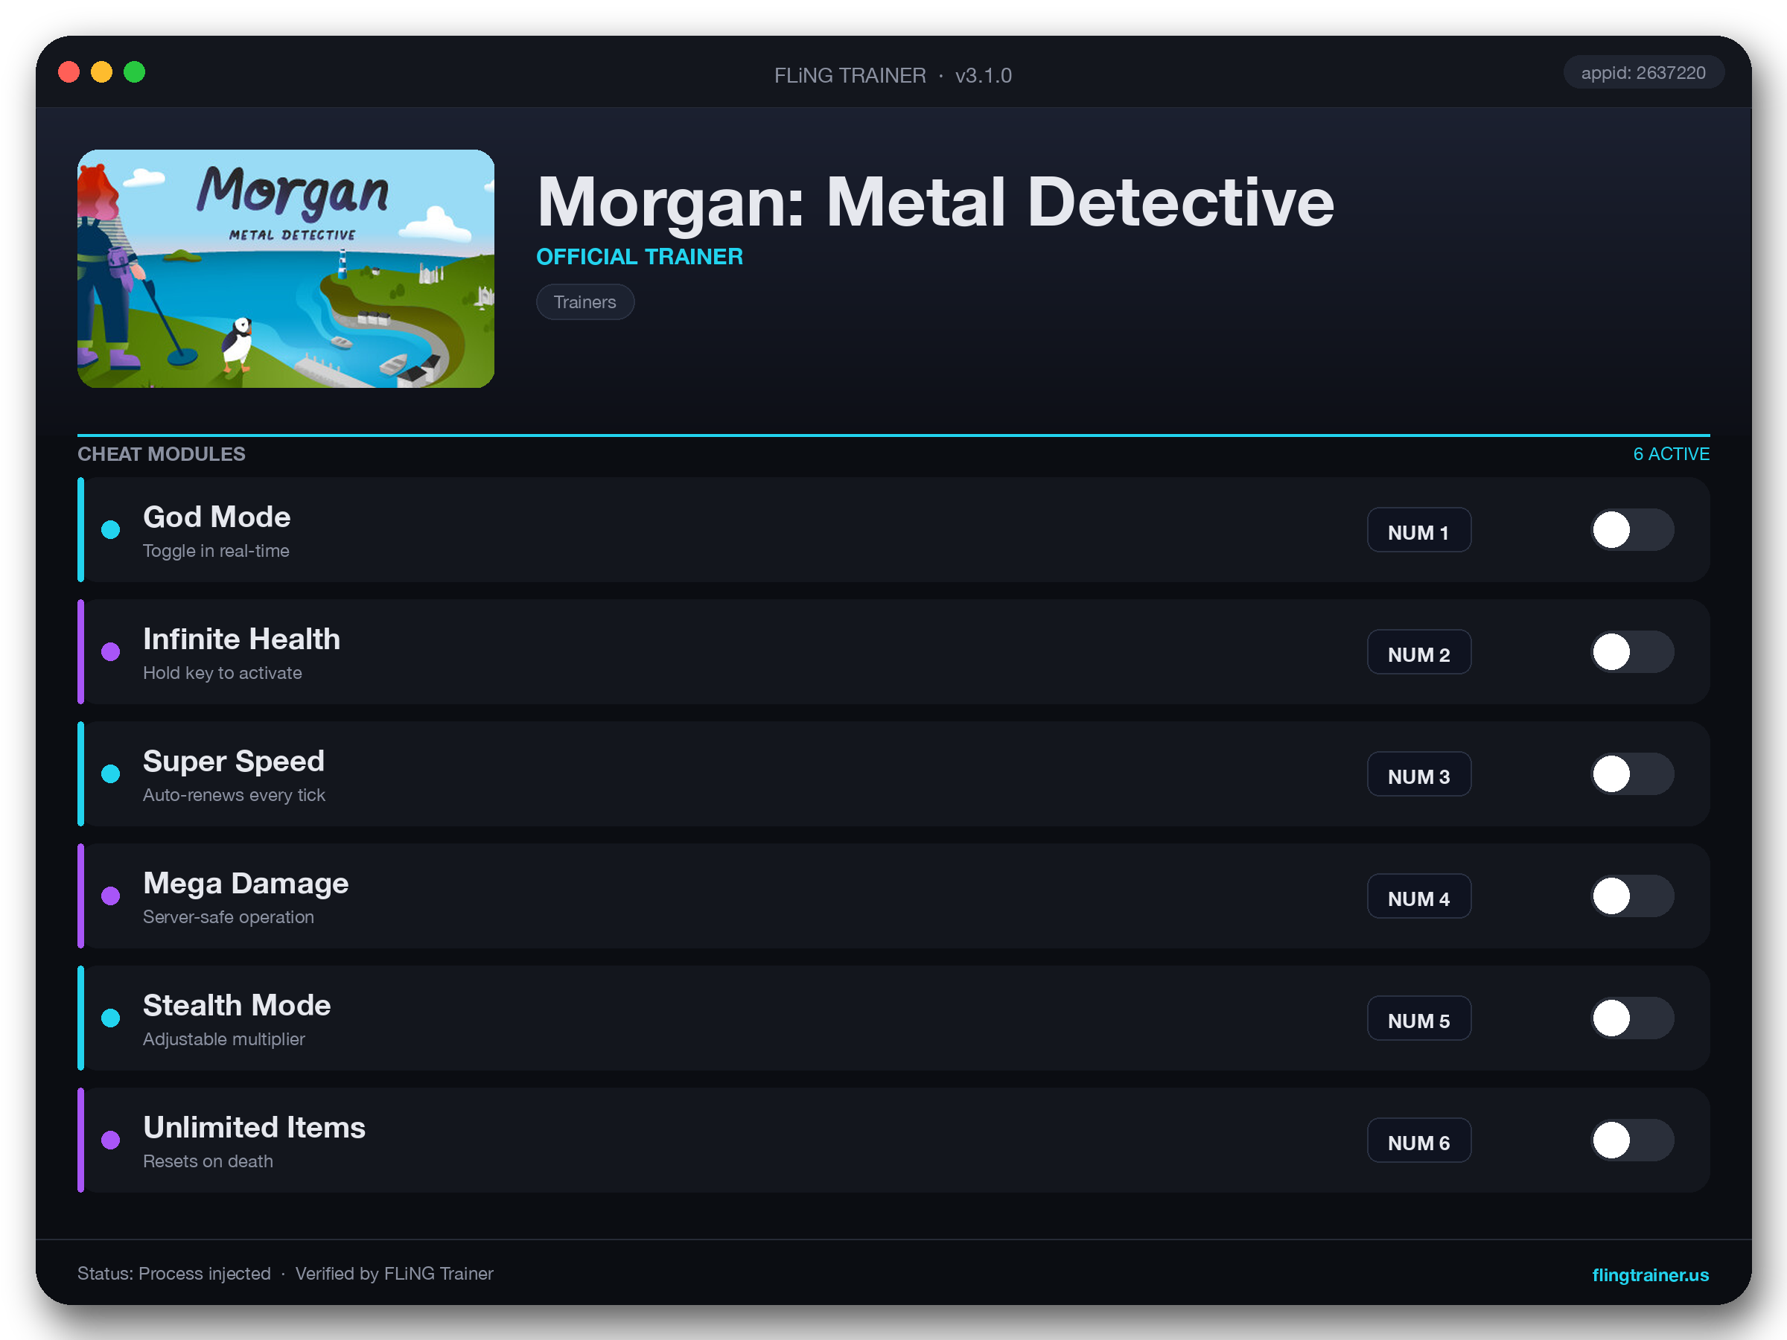Select the NUM 3 hotkey badge
Screen dimensions: 1787x1340
[1418, 773]
